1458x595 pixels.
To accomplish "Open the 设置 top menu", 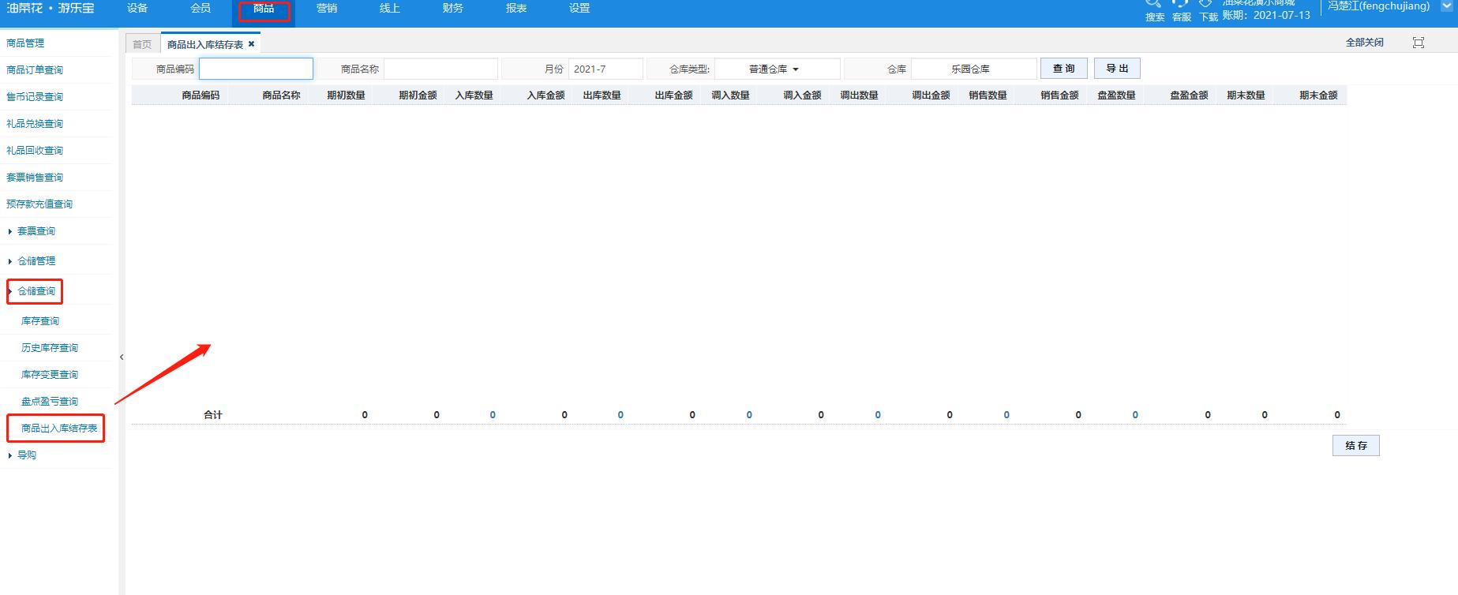I will (579, 8).
